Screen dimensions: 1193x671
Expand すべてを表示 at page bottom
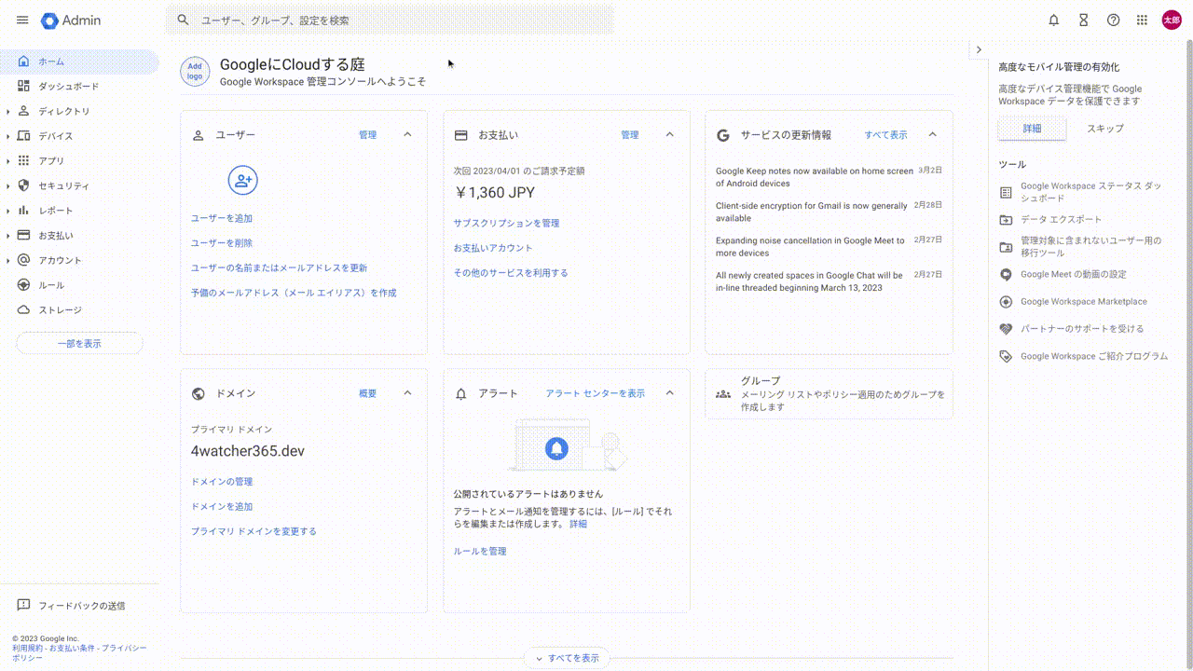(567, 658)
